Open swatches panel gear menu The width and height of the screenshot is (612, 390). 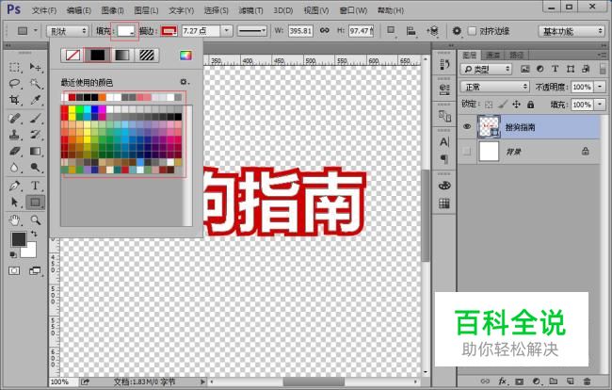point(184,82)
